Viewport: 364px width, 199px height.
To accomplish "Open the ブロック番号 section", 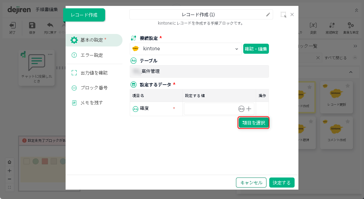I will (94, 88).
